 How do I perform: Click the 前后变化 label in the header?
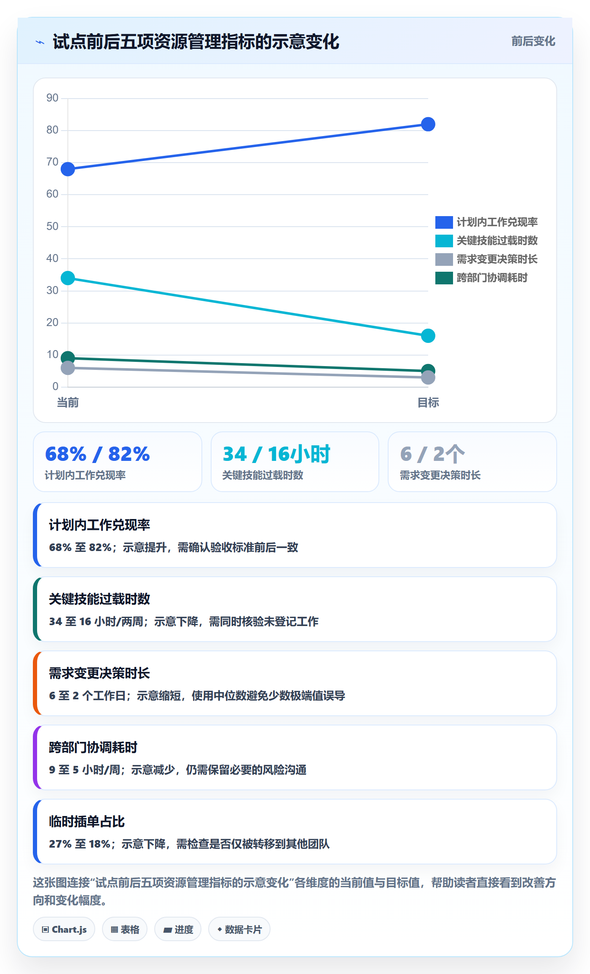point(533,41)
